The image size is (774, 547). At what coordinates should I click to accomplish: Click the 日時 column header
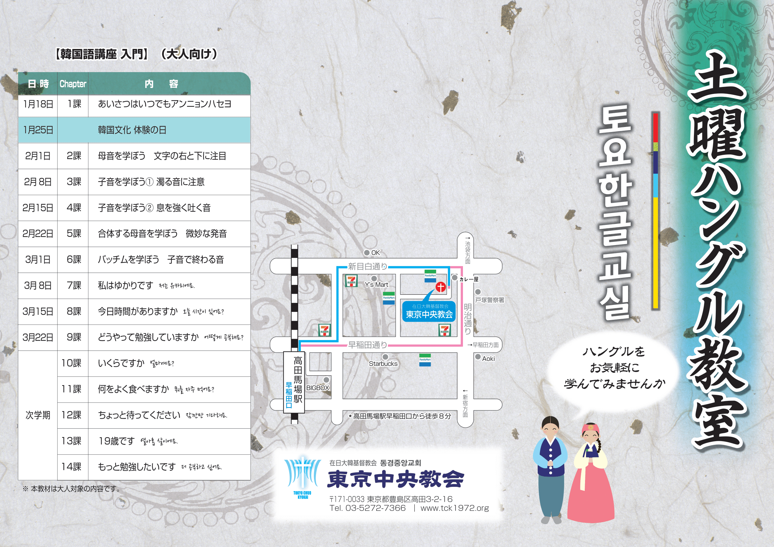pos(38,84)
